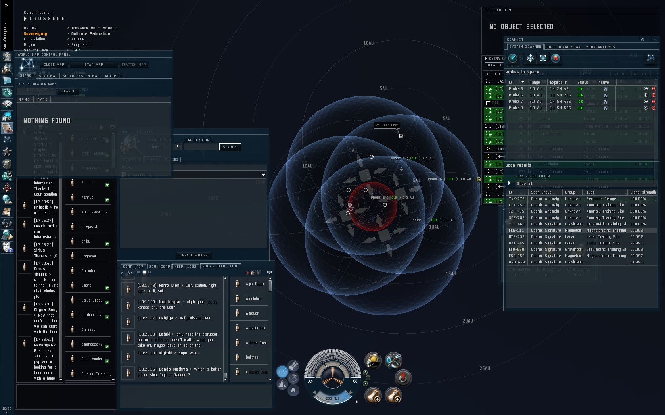Click the Search button beside Search String
This screenshot has height=415, width=665.
coord(230,147)
